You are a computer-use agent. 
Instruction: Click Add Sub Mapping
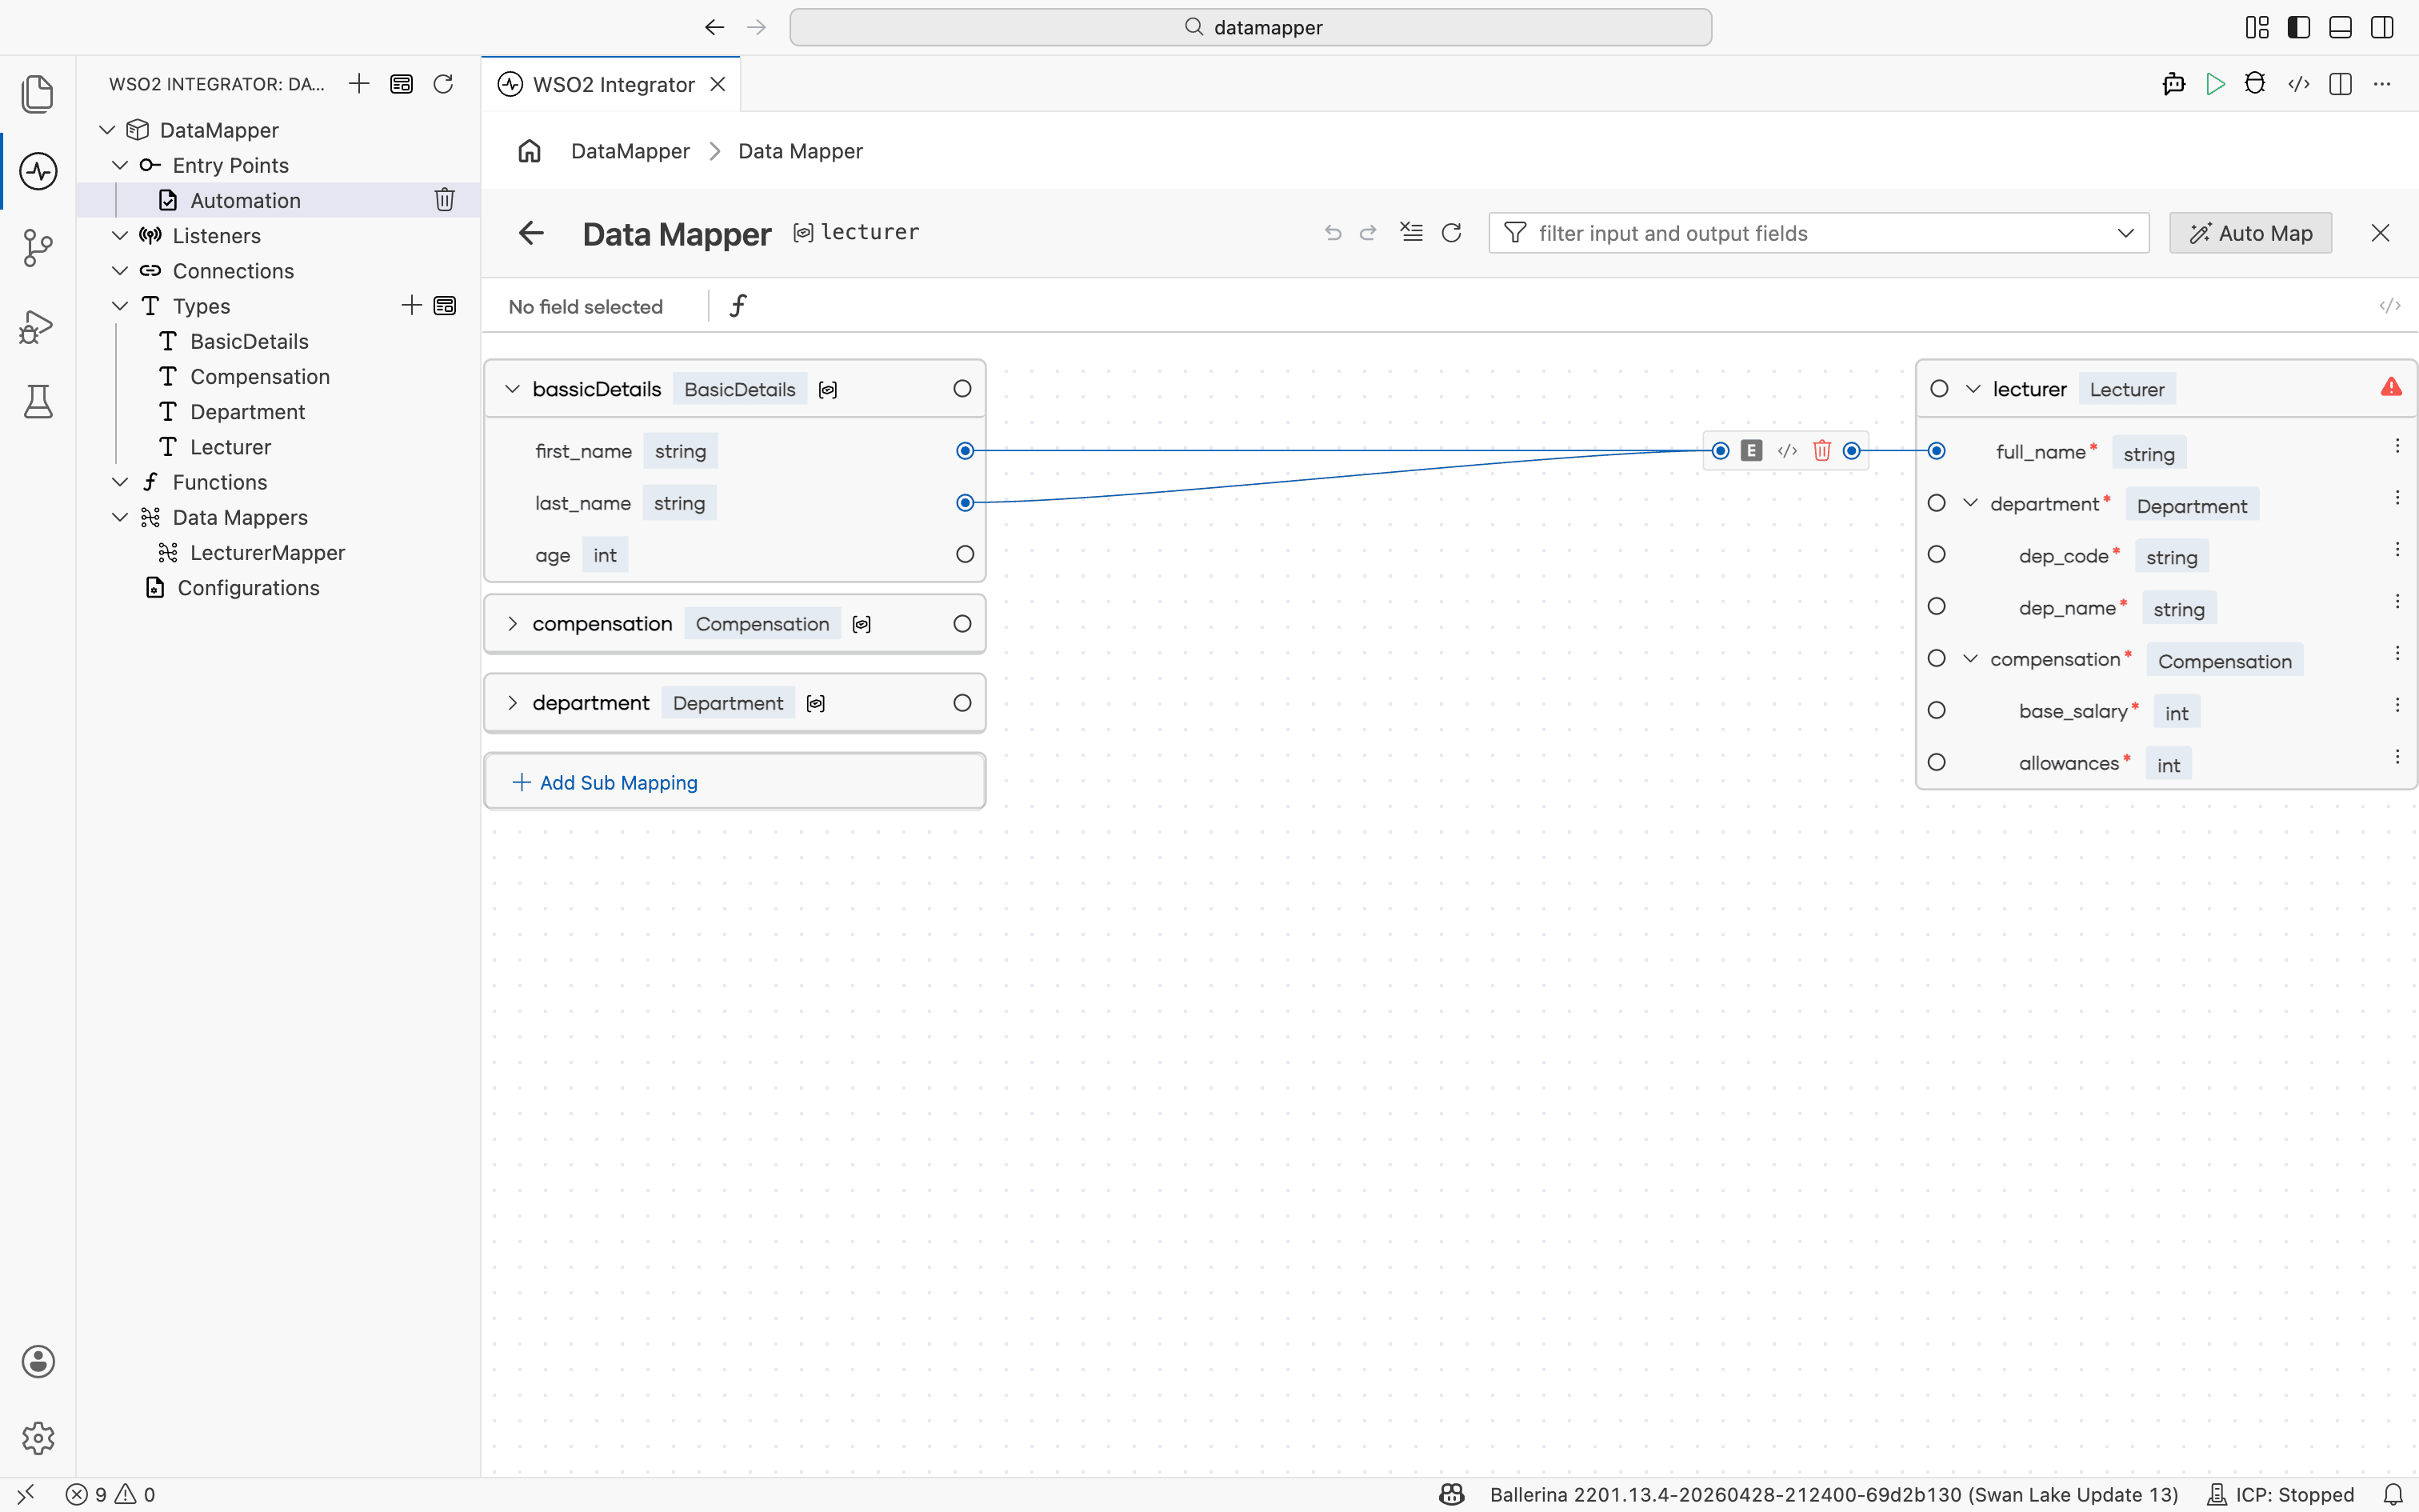734,782
